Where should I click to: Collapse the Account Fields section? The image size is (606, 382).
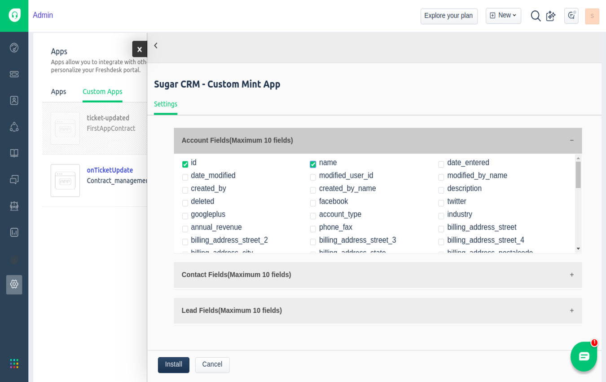click(378, 141)
